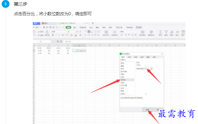Click 确定 OK button in dialog
The width and height of the screenshot is (198, 124).
coord(148,110)
